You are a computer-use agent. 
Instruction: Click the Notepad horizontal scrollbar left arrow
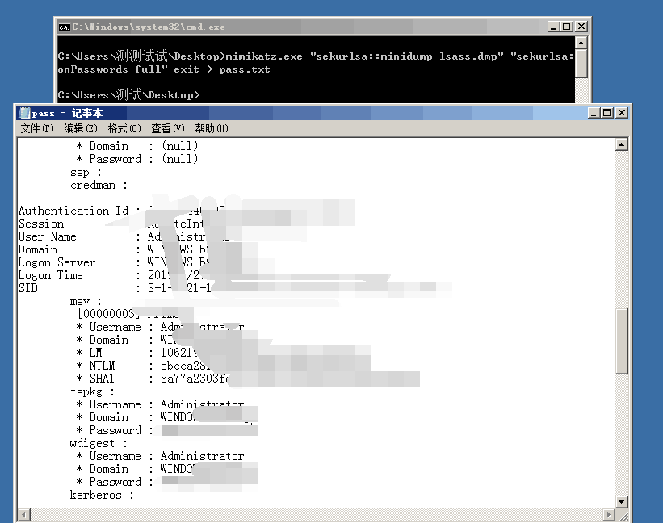coord(24,515)
